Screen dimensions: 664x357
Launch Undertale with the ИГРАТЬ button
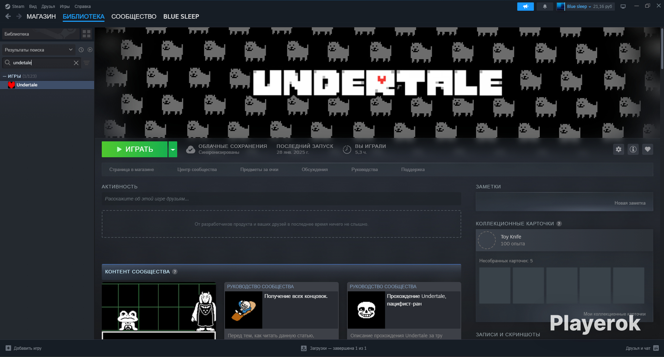pyautogui.click(x=135, y=149)
